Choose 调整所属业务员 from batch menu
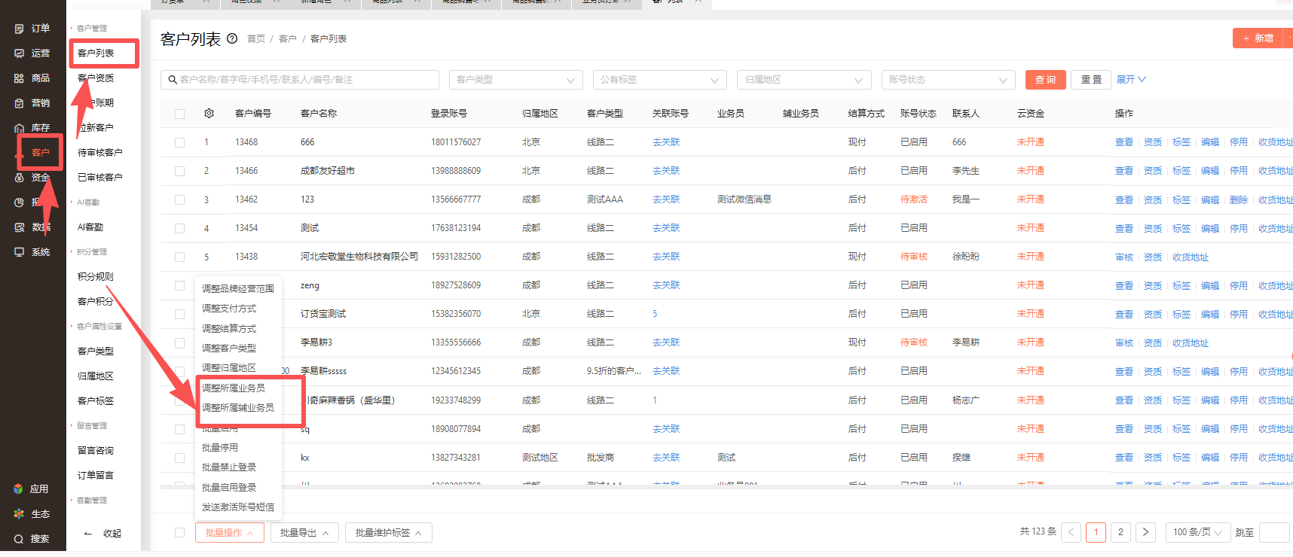 234,388
